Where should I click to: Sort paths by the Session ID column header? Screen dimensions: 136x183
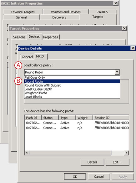point(111,118)
